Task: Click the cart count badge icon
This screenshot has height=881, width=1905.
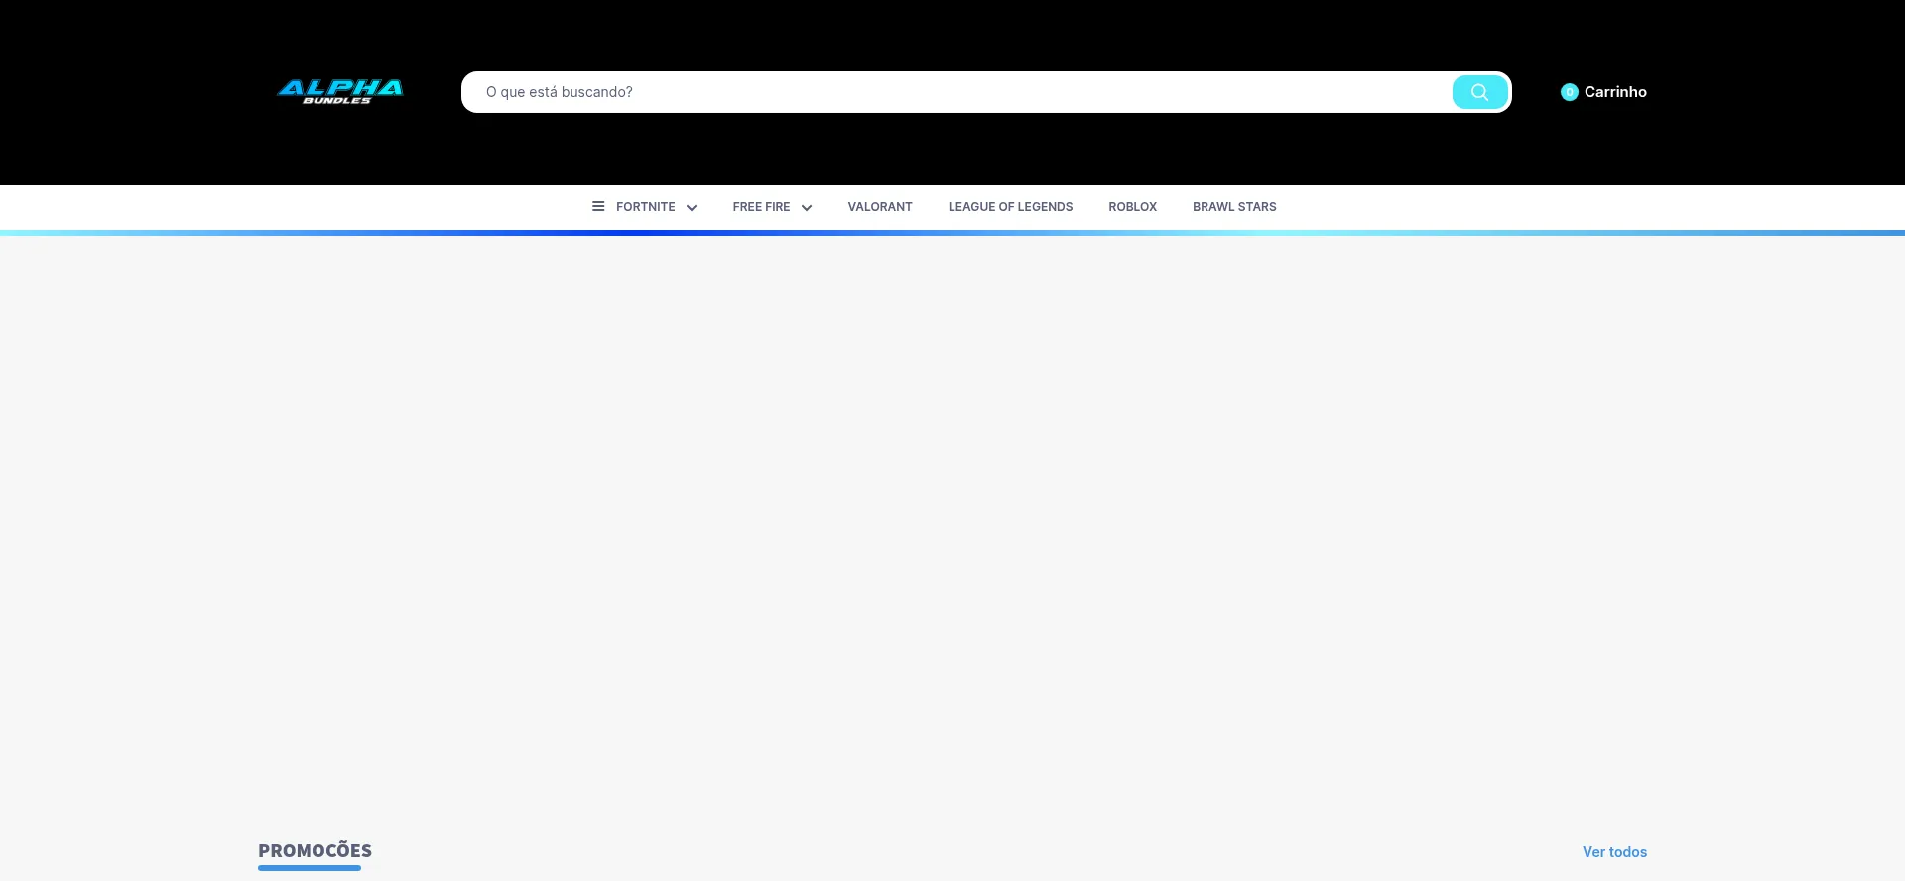Action: 1570,92
